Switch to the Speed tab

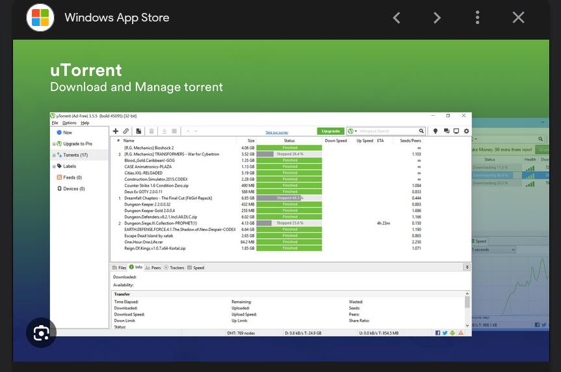point(196,267)
